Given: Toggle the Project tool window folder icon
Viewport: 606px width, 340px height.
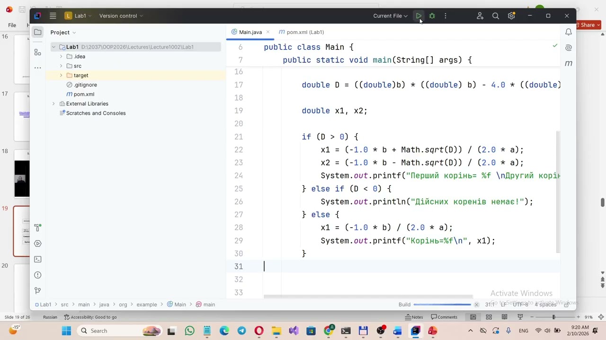Looking at the screenshot, I should (38, 32).
